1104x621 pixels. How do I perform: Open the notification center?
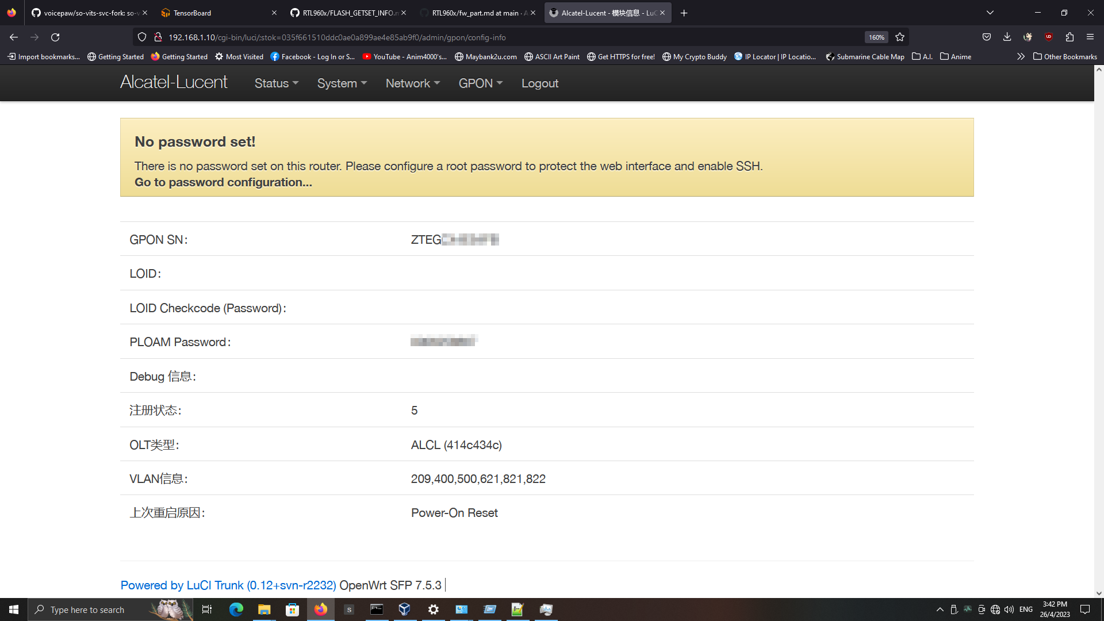pos(1085,609)
